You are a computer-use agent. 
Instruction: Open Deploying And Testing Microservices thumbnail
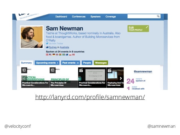(x=115, y=78)
